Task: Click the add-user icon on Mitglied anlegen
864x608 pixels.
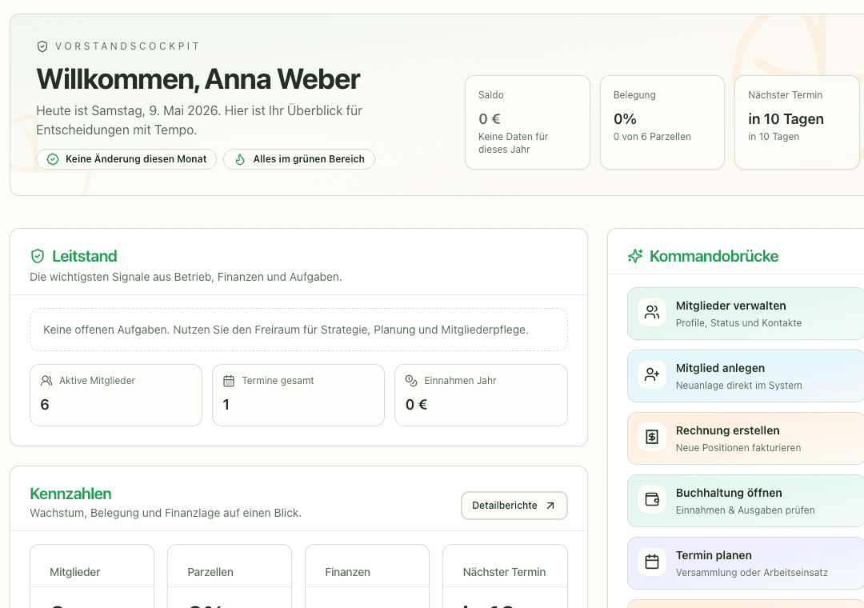Action: (x=652, y=375)
